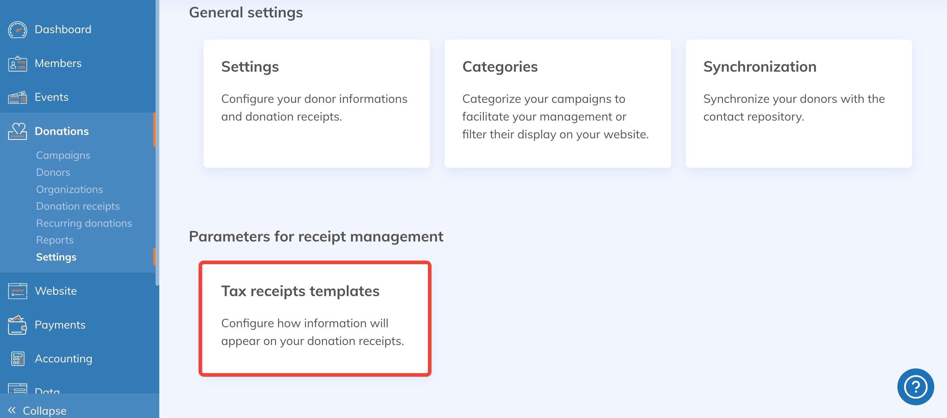947x418 pixels.
Task: Click the Events ticket icon
Action: pyautogui.click(x=17, y=98)
